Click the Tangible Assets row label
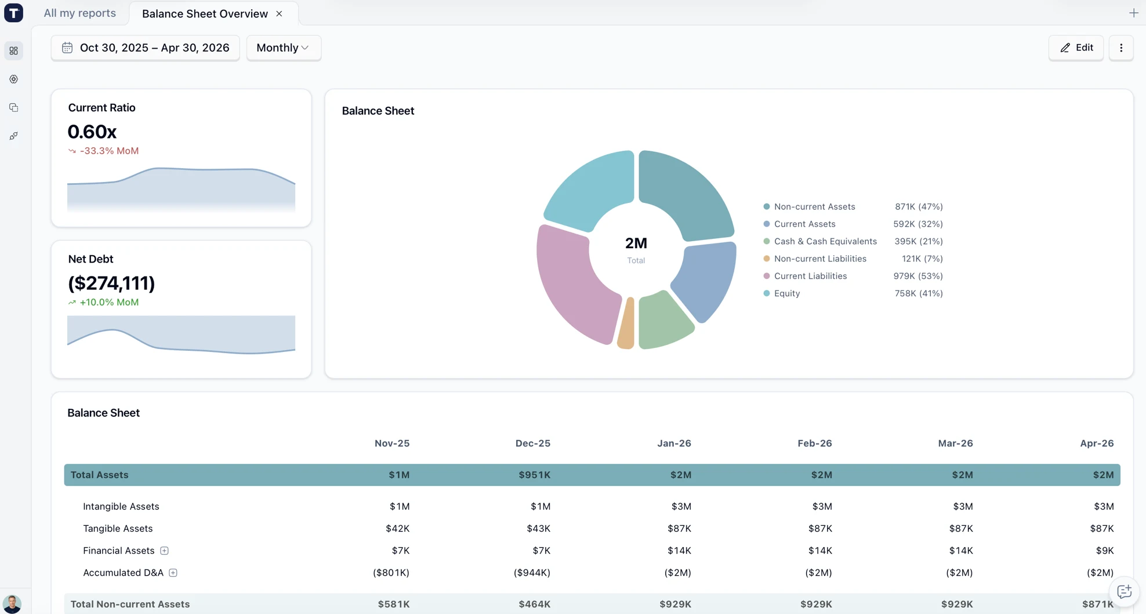1146x614 pixels. [x=118, y=529]
